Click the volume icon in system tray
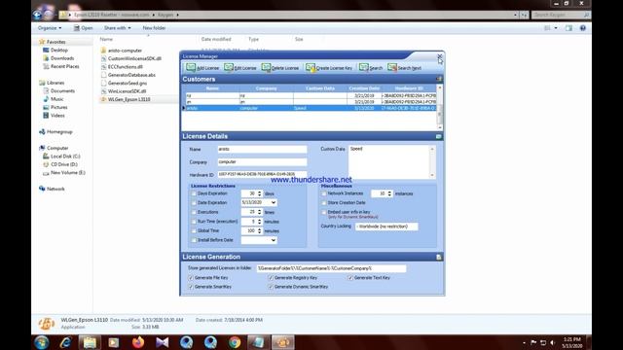The width and height of the screenshot is (623, 350). 552,342
